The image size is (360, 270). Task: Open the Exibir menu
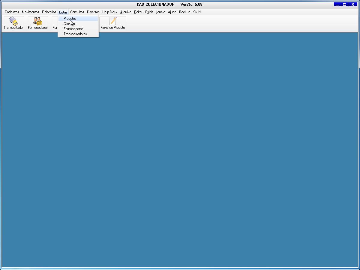point(149,12)
